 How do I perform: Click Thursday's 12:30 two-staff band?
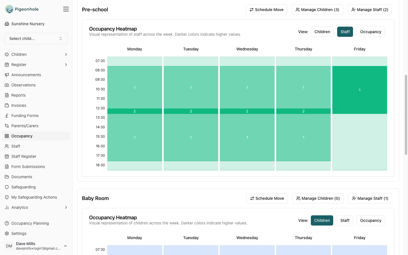[x=303, y=111]
